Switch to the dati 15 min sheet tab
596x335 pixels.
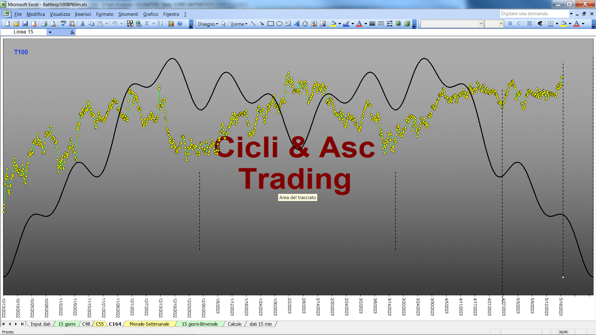260,324
